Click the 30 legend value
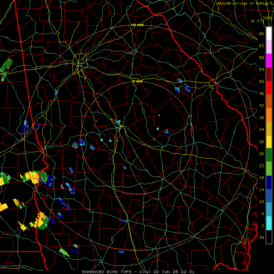274x274 pixels. (x=262, y=142)
